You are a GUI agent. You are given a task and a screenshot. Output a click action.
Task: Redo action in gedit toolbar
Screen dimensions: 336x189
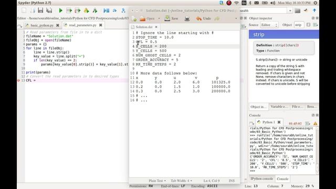[x=217, y=19]
